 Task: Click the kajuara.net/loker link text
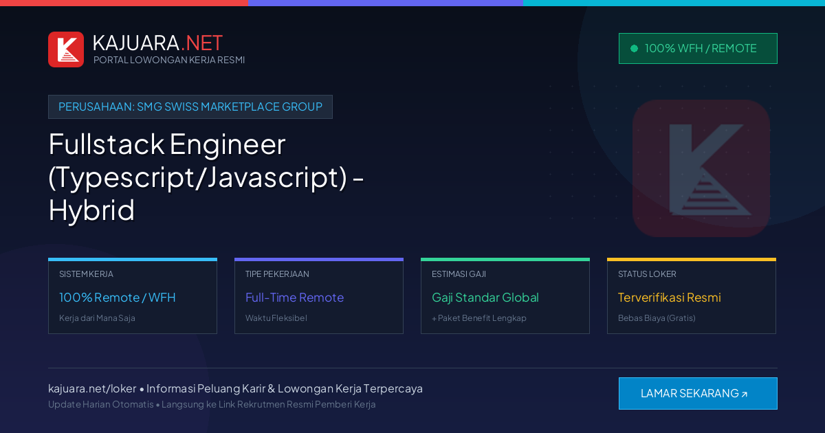(92, 388)
